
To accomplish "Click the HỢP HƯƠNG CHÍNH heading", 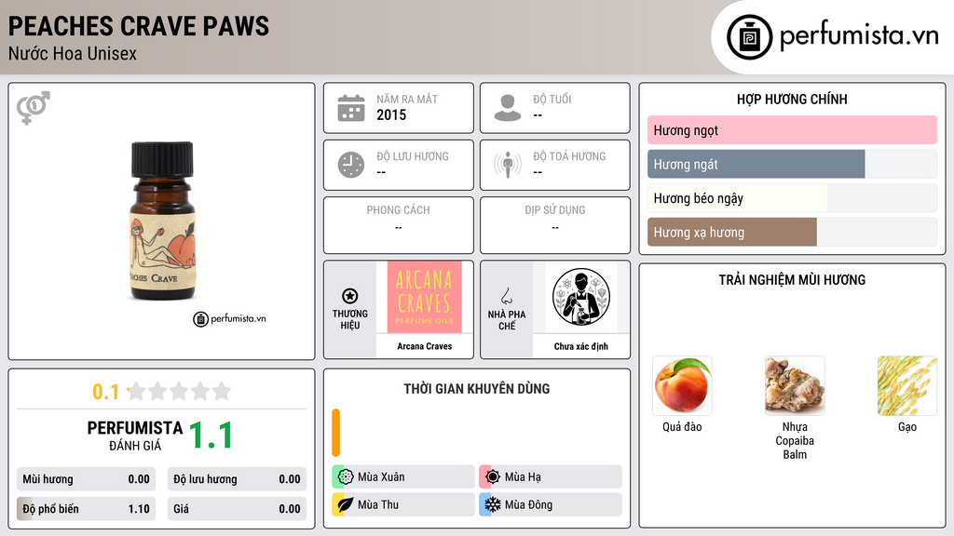I will tap(792, 99).
